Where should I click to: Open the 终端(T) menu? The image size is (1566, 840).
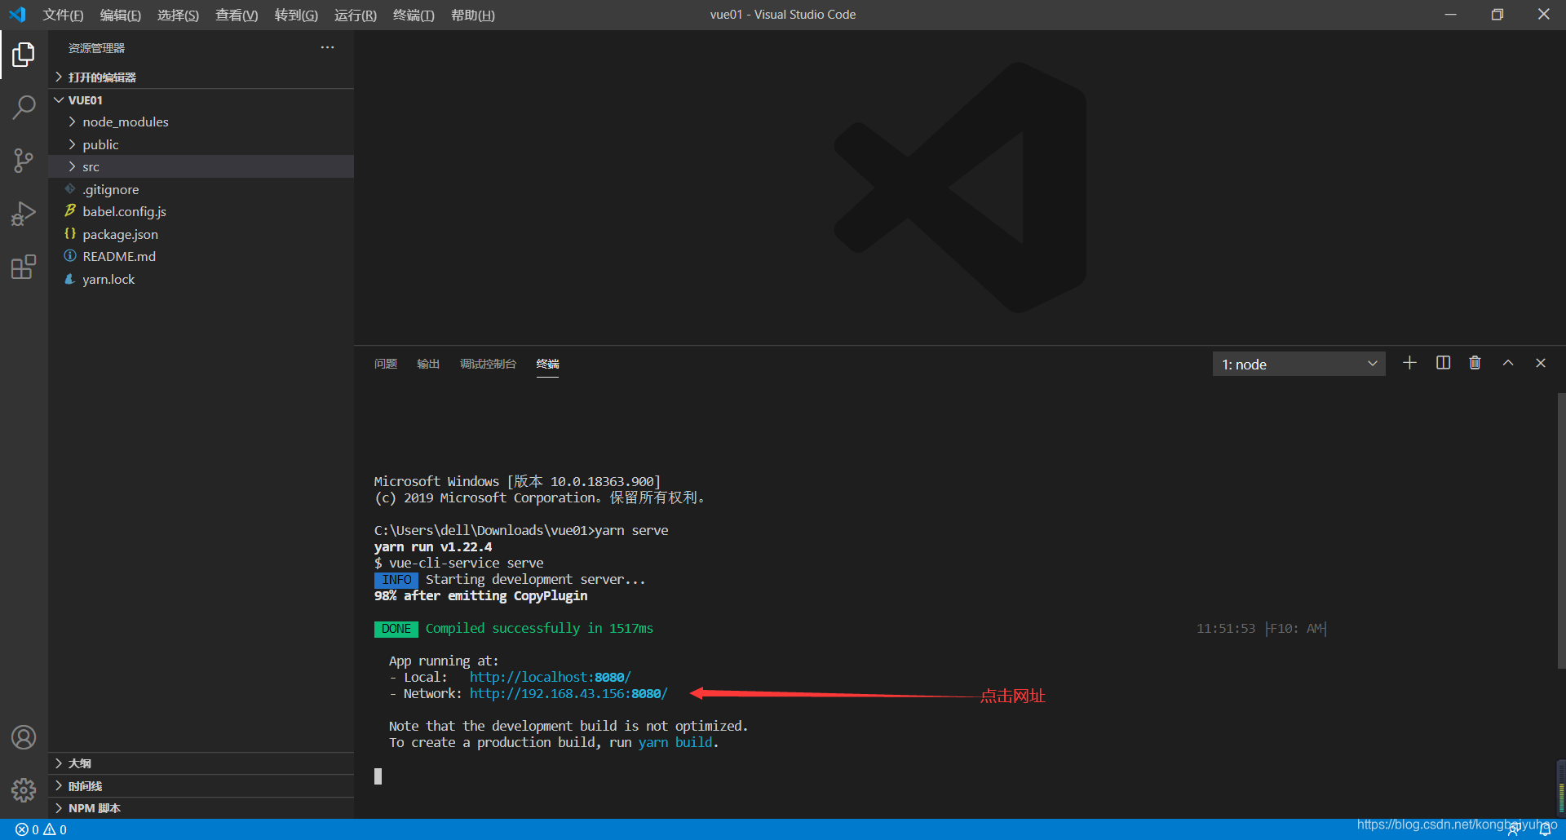coord(414,15)
